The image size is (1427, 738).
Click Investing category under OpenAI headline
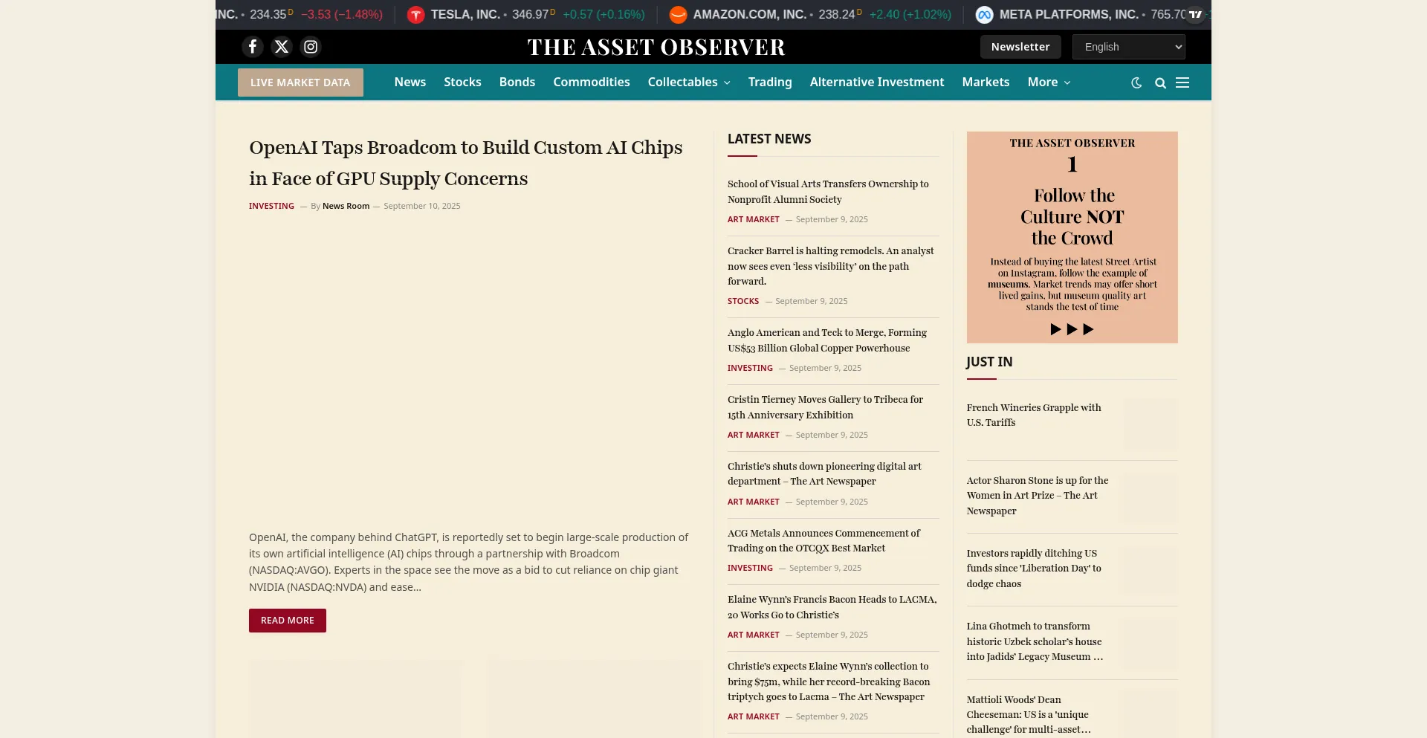[271, 206]
